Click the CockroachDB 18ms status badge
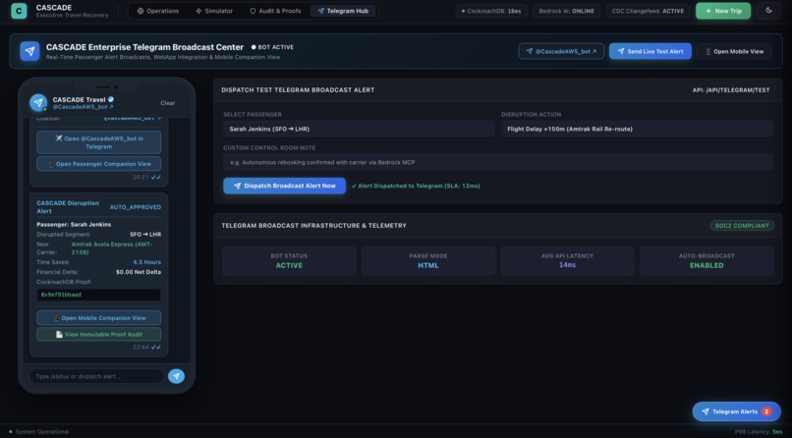Image resolution: width=792 pixels, height=438 pixels. click(491, 11)
